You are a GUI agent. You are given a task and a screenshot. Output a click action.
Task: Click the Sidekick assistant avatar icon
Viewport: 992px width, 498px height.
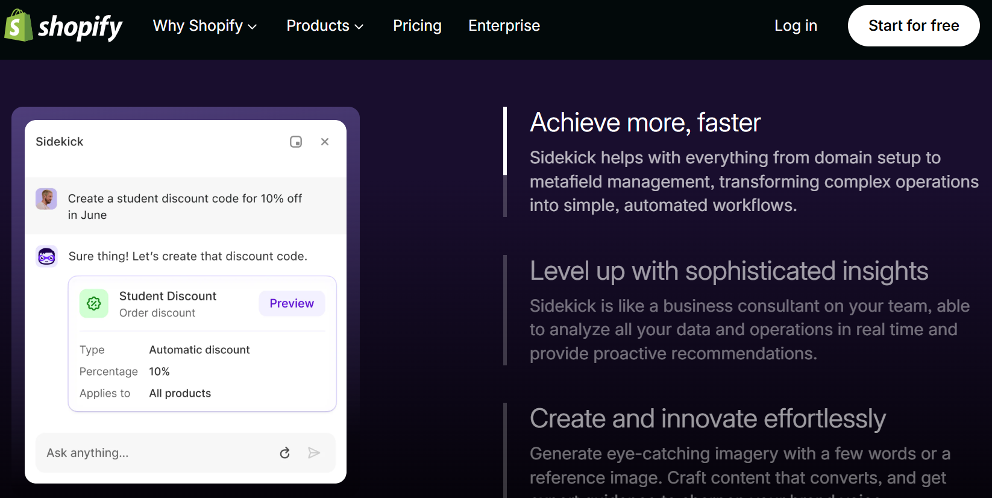coord(46,257)
